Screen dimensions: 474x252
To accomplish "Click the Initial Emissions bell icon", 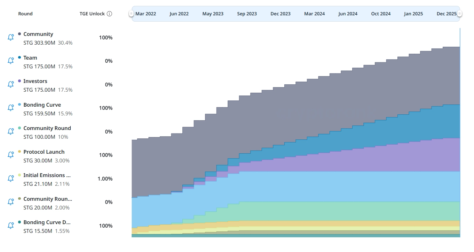I will coord(10,178).
